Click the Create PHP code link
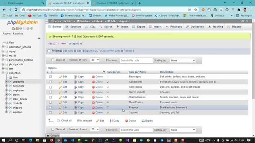This screenshot has height=143, width=255. click(x=111, y=51)
